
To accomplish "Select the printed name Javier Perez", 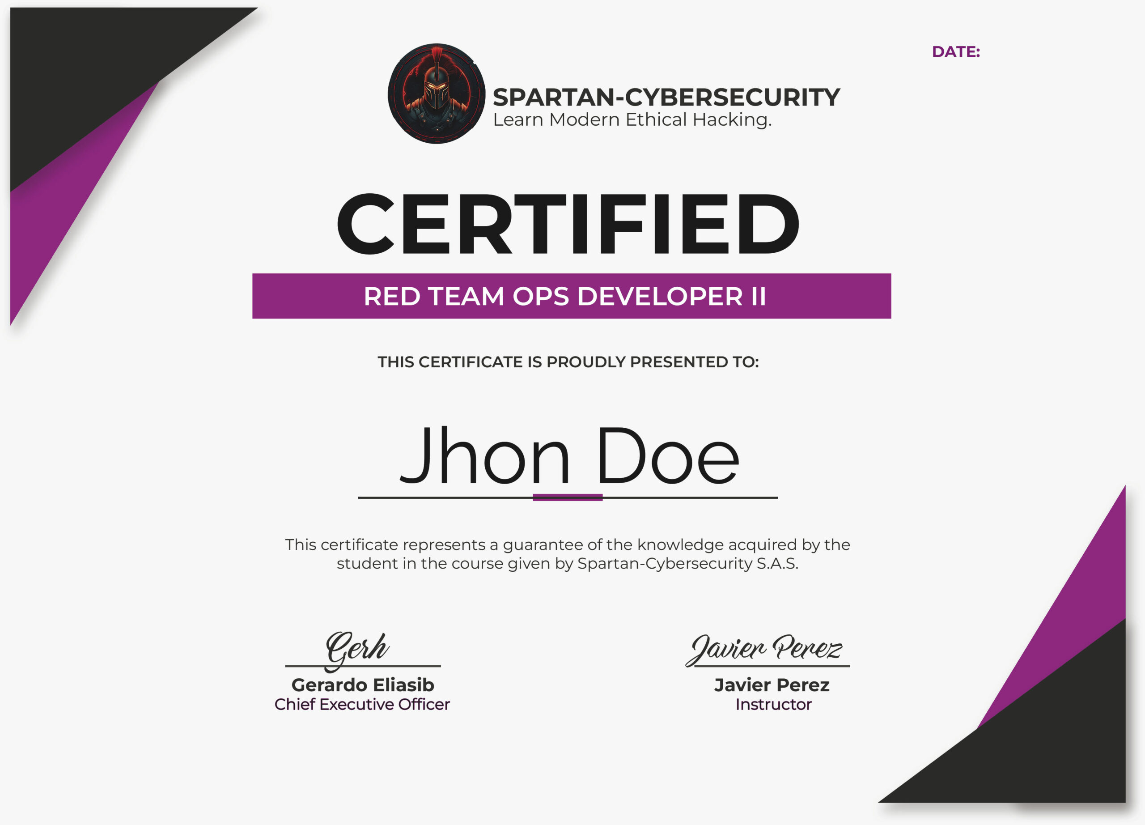I will [x=772, y=685].
